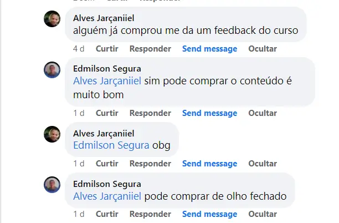339x223 pixels.
Task: Like the 'alguém já comprou' comment with Curtir
Action: pyautogui.click(x=107, y=49)
